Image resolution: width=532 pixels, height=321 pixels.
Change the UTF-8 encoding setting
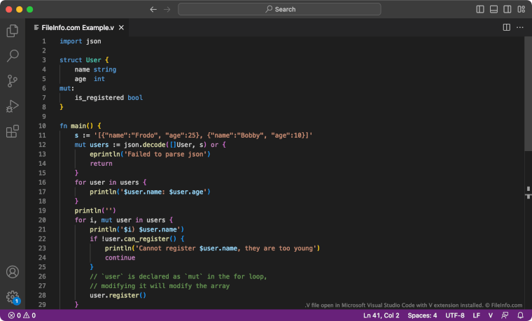click(x=454, y=315)
